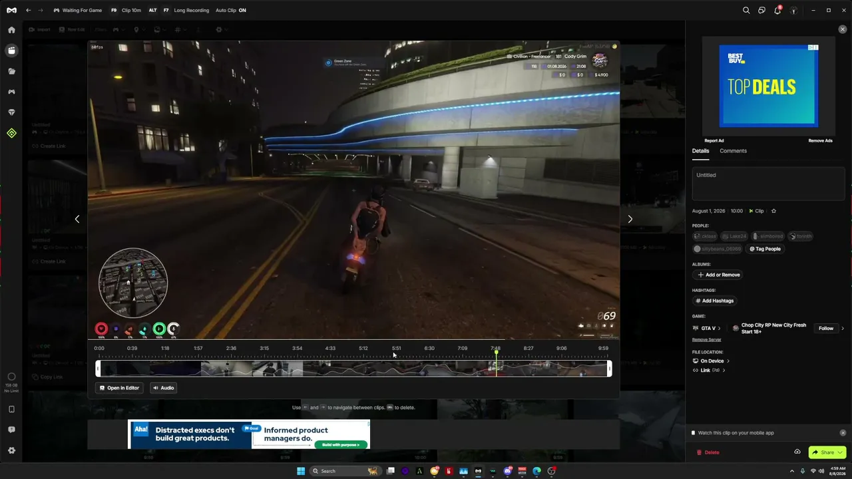
Task: Follow the Chop City RP server
Action: [x=826, y=329]
